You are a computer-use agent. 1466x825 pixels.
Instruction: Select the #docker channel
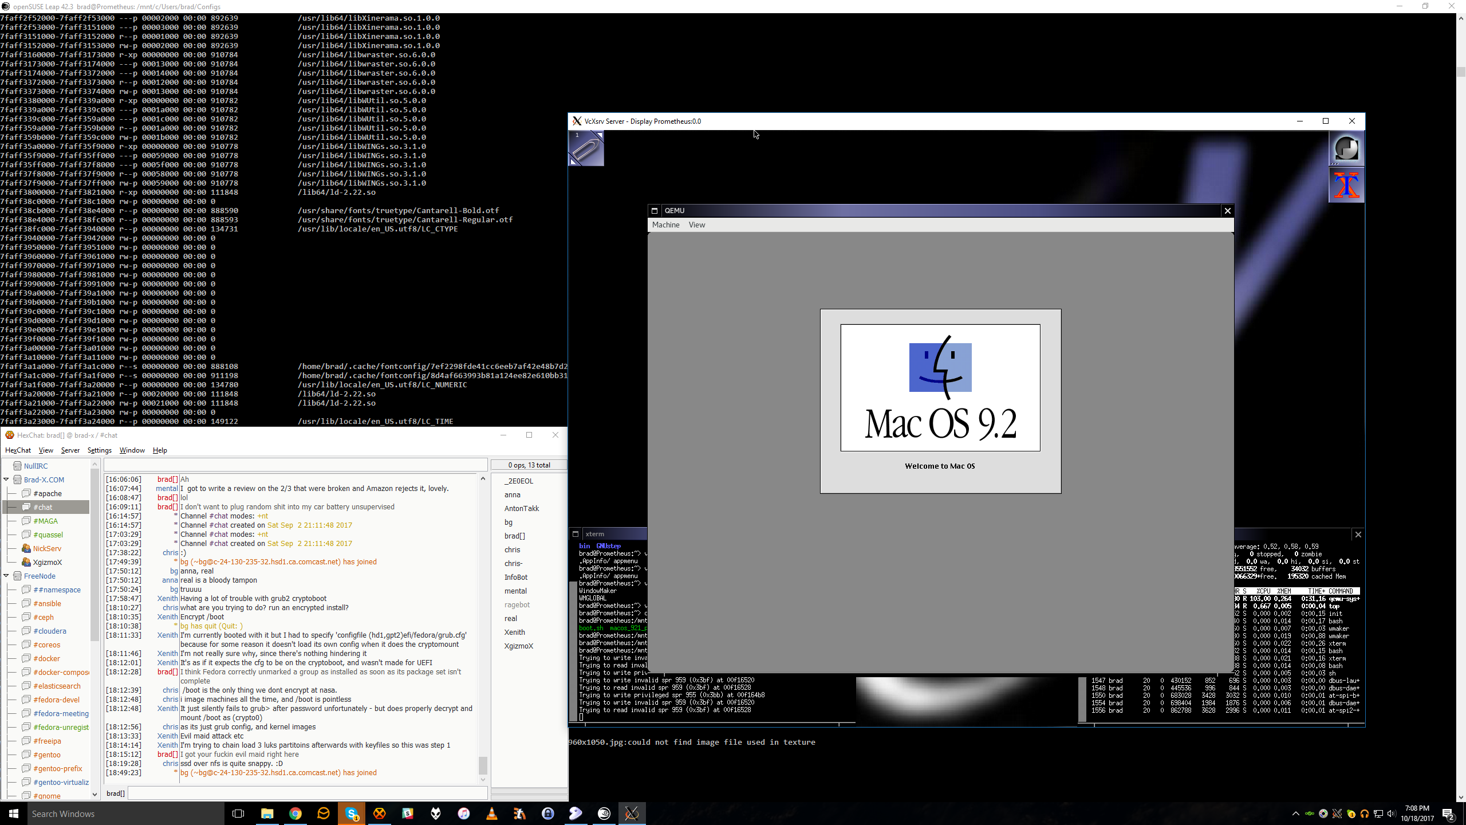(x=46, y=658)
